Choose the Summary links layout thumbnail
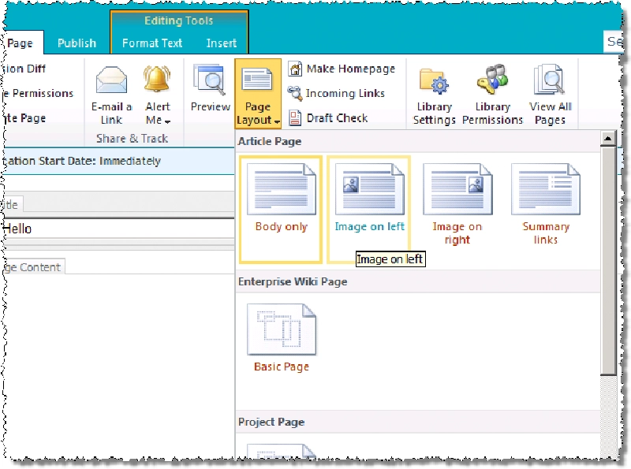The width and height of the screenshot is (631, 469). pyautogui.click(x=546, y=189)
